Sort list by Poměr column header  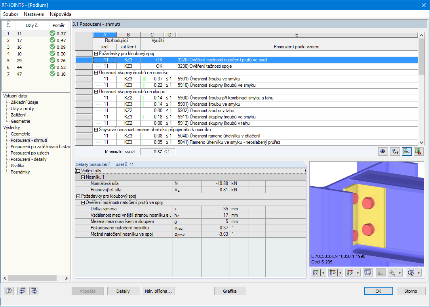[59, 25]
